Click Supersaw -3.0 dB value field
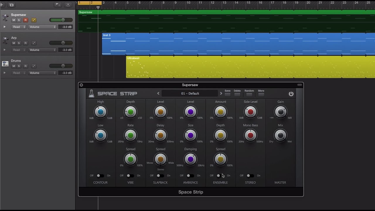The width and height of the screenshot is (375, 211). pyautogui.click(x=66, y=27)
